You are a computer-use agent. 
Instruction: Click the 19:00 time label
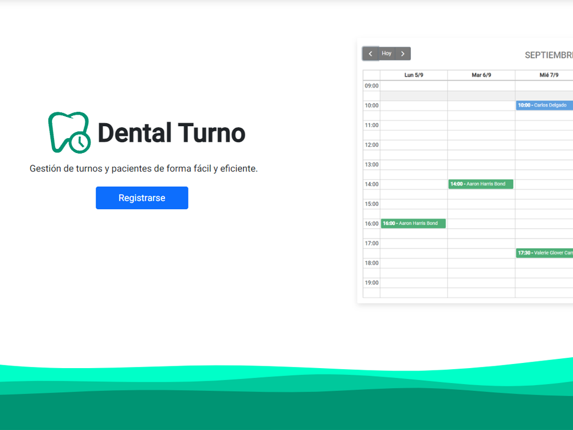click(372, 283)
